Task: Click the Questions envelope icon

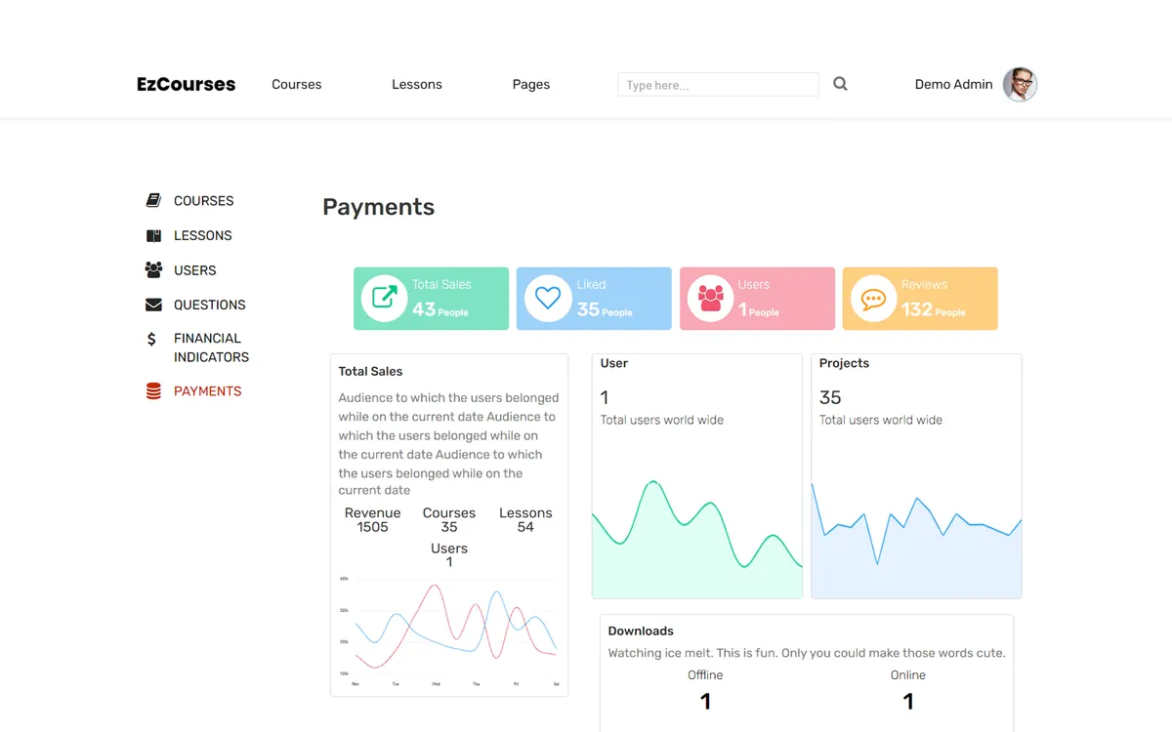Action: click(153, 305)
